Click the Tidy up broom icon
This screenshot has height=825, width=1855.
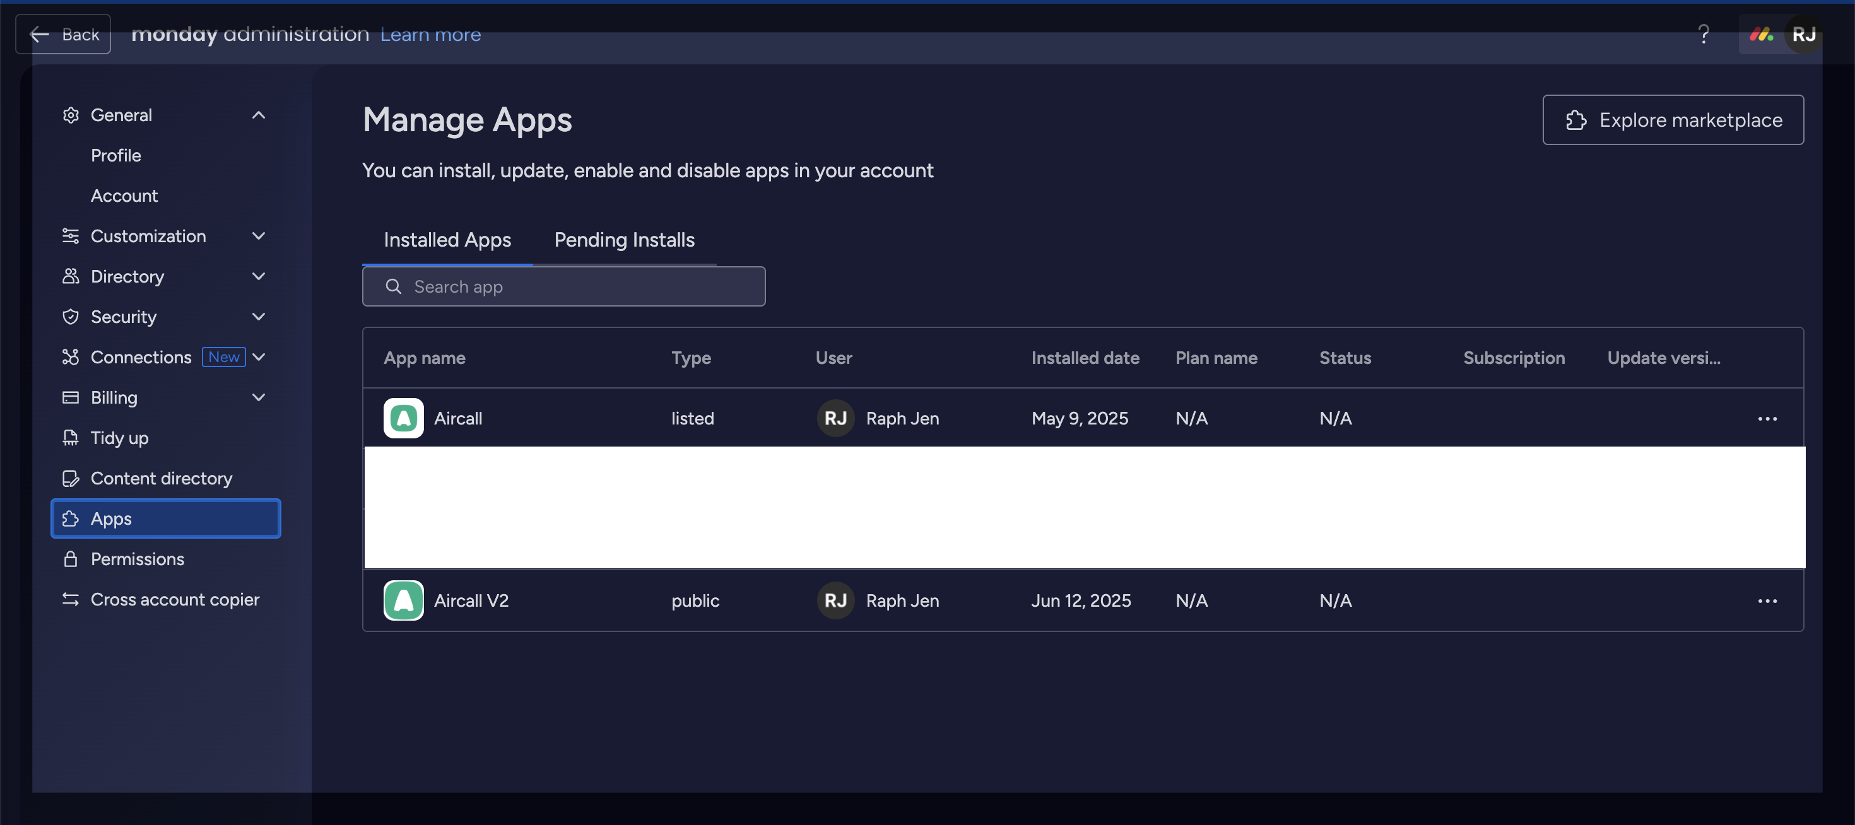click(71, 438)
